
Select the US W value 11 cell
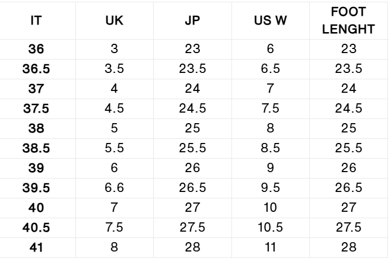click(x=270, y=247)
